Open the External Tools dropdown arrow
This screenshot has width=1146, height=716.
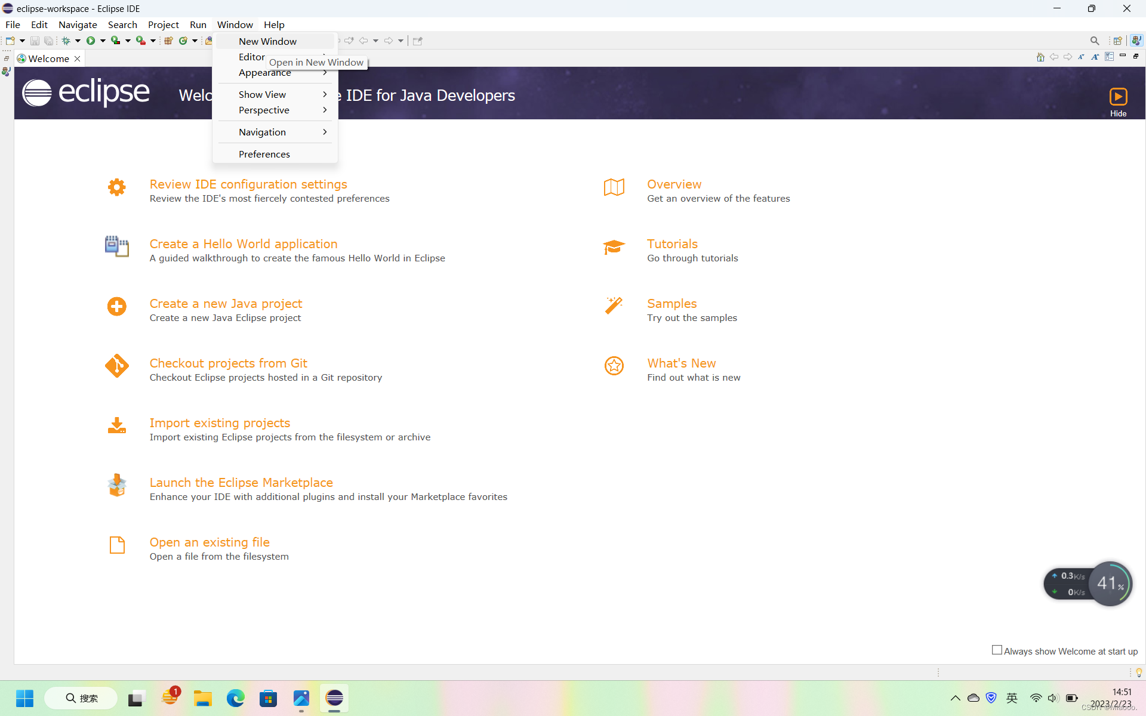[153, 41]
